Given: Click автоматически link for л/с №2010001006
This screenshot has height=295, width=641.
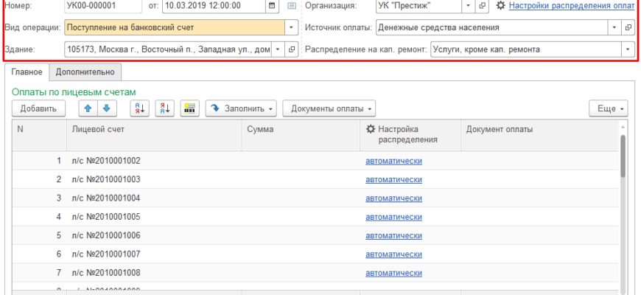Looking at the screenshot, I should click(393, 236).
